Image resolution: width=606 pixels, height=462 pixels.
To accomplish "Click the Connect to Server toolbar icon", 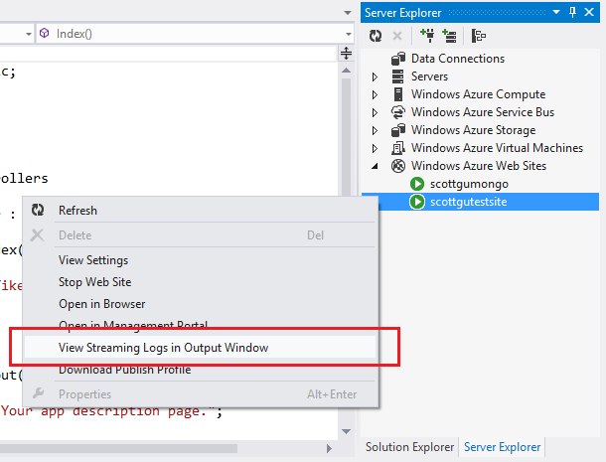I will [449, 36].
